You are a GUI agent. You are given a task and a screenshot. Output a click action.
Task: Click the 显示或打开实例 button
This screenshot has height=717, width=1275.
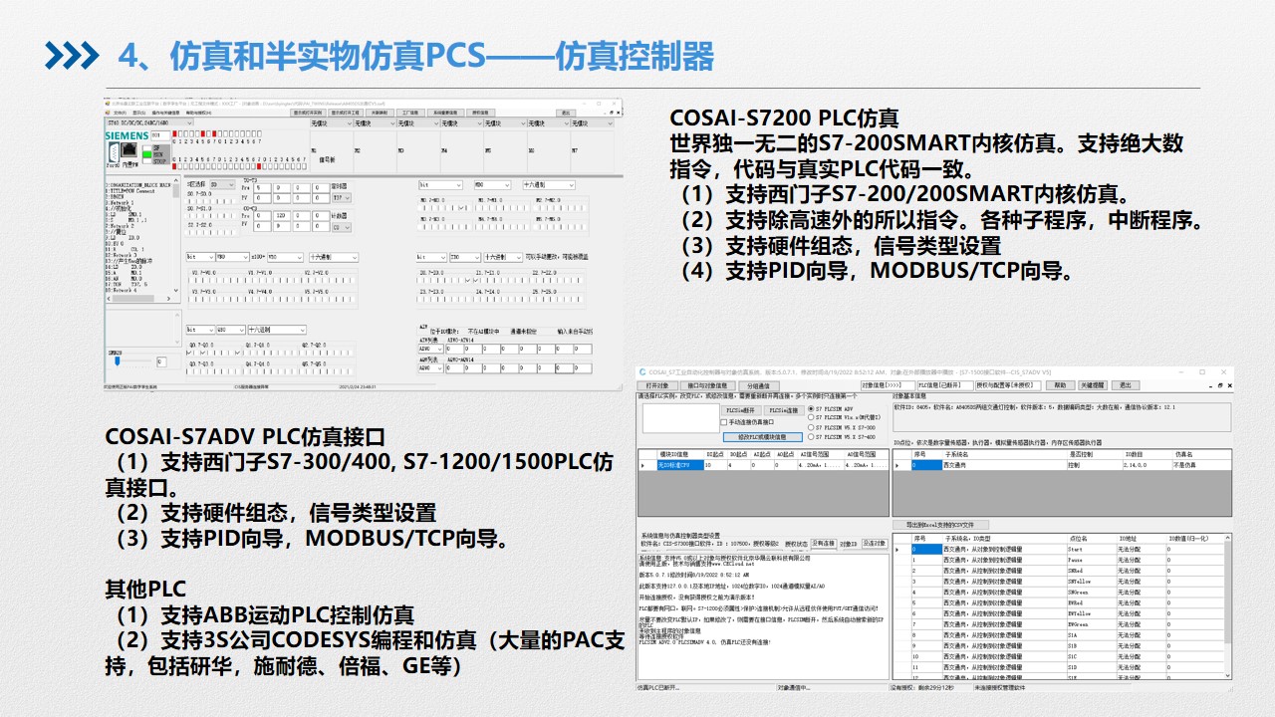coord(308,113)
